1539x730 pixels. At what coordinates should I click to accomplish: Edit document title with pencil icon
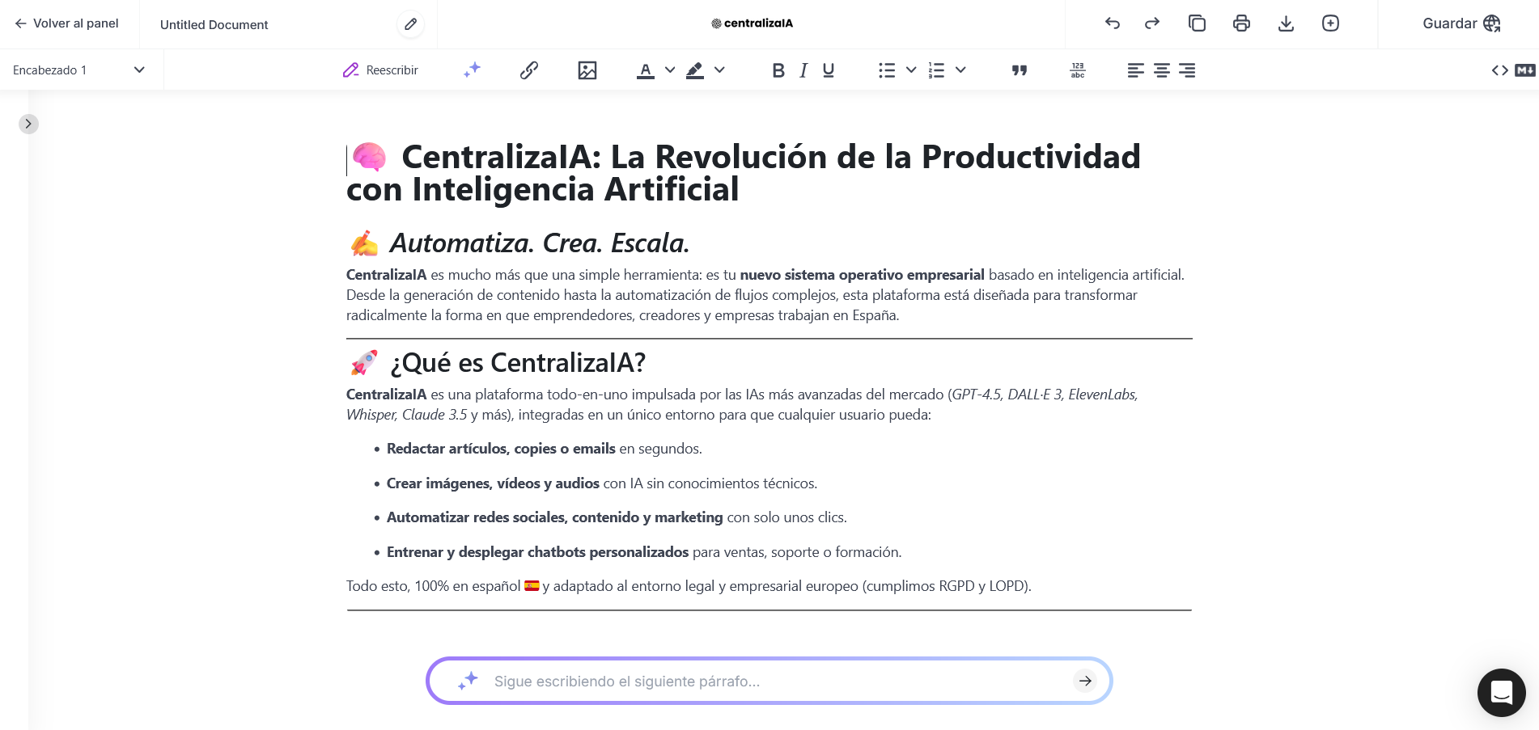click(411, 24)
